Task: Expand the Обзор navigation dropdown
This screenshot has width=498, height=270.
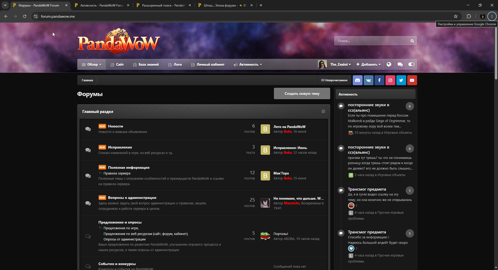Action: [92, 64]
